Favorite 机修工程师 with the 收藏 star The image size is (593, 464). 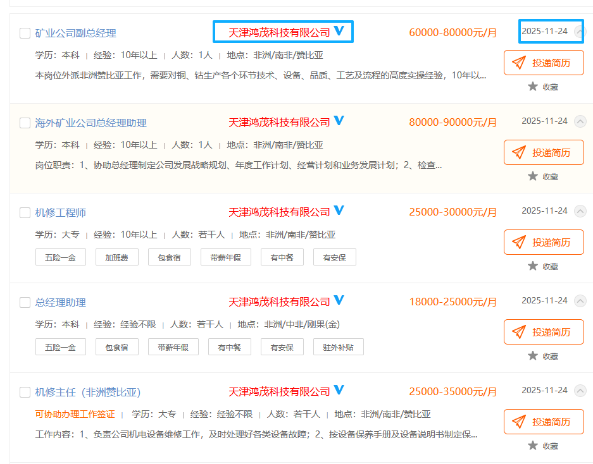[x=543, y=266]
